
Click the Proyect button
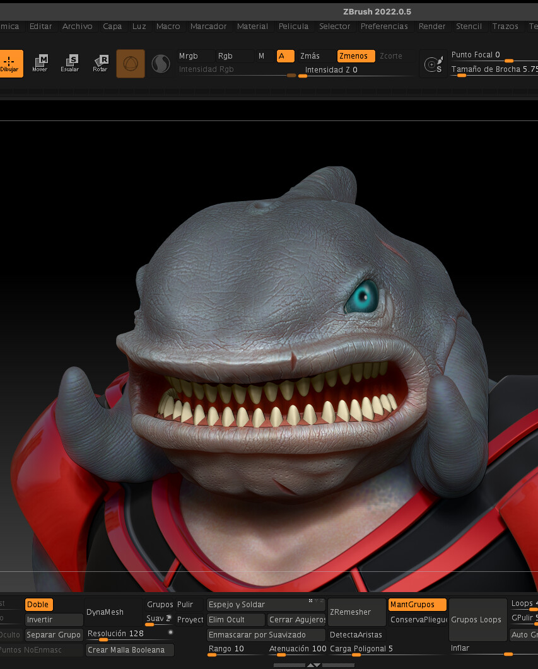coord(190,620)
